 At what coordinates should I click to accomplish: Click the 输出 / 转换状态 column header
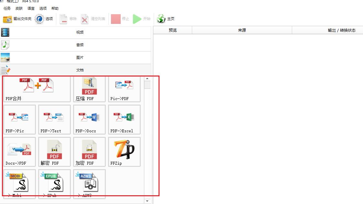point(328,30)
